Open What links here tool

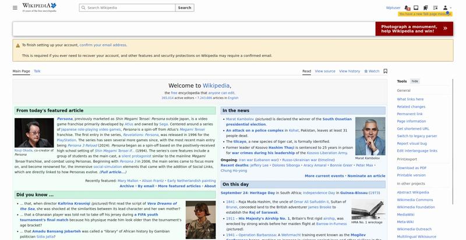(410, 99)
